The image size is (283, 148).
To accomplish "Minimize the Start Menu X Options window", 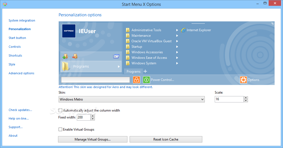I will pos(258,4).
